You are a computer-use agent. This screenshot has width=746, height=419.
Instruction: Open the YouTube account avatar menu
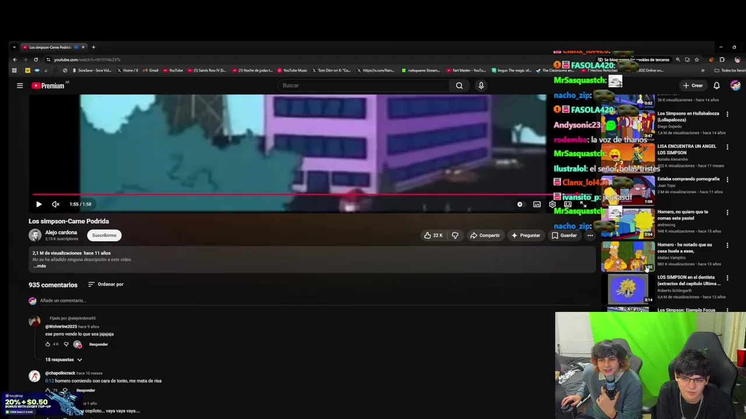pyautogui.click(x=736, y=86)
